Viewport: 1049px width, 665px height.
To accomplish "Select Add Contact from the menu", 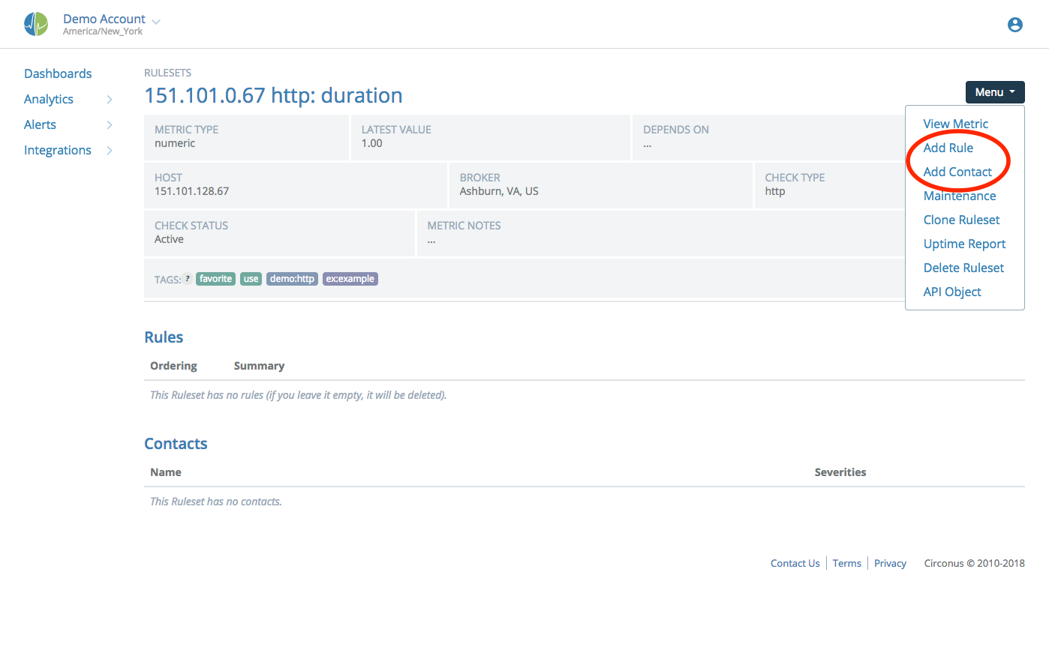I will [x=956, y=172].
